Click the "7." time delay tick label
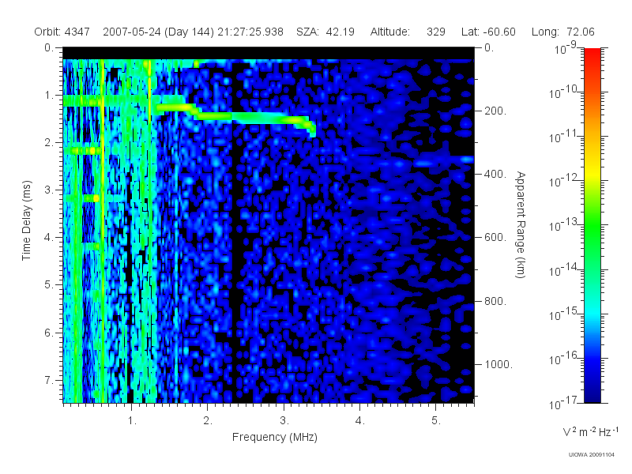The height and width of the screenshot is (474, 632). pyautogui.click(x=49, y=380)
